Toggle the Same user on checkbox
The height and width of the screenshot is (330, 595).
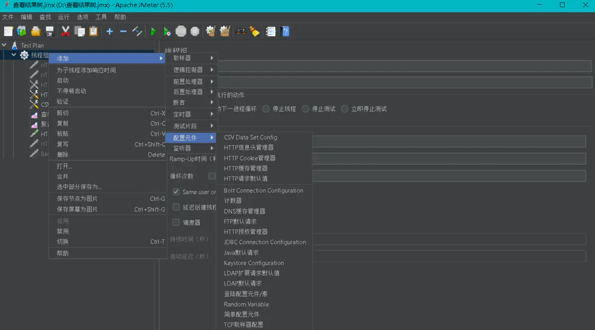click(x=176, y=192)
